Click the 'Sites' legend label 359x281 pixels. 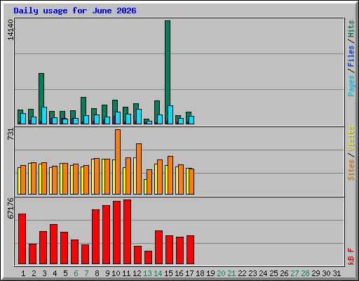point(351,170)
